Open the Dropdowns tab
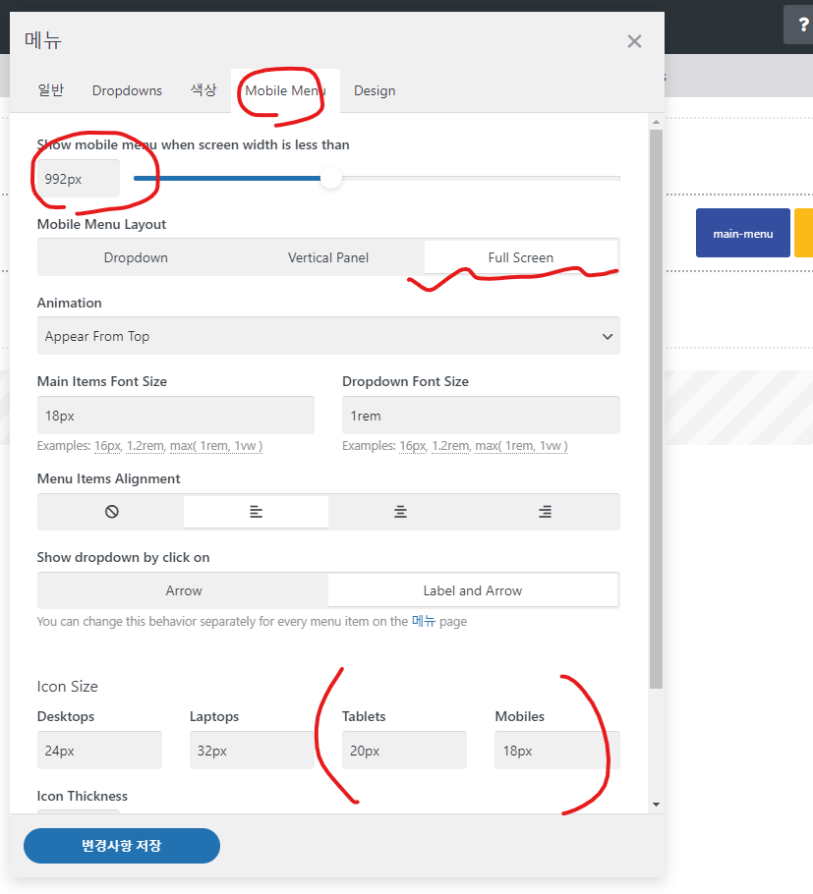Screen dimensions: 813x894 [127, 90]
